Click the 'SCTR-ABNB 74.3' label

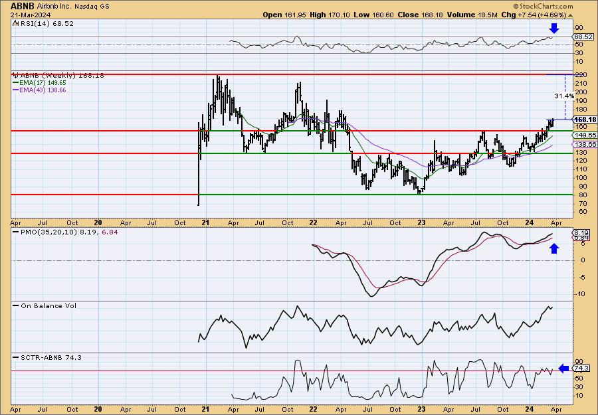(x=50, y=357)
